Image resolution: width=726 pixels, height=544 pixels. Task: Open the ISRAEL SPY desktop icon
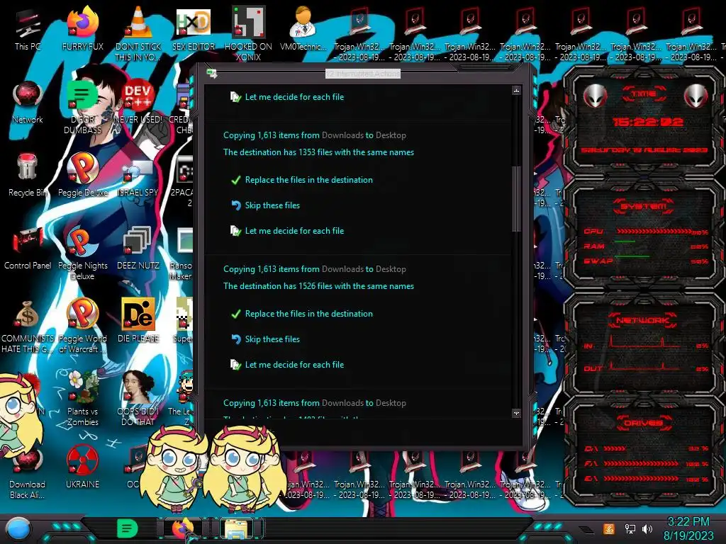coord(138,176)
